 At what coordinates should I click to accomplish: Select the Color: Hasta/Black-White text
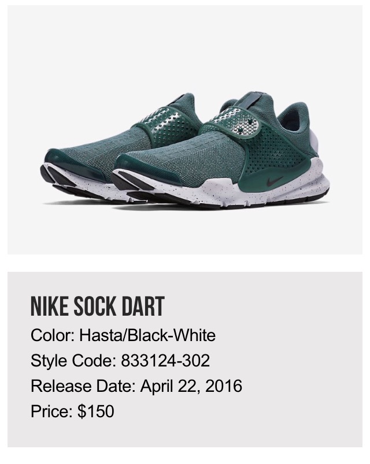[x=123, y=335]
